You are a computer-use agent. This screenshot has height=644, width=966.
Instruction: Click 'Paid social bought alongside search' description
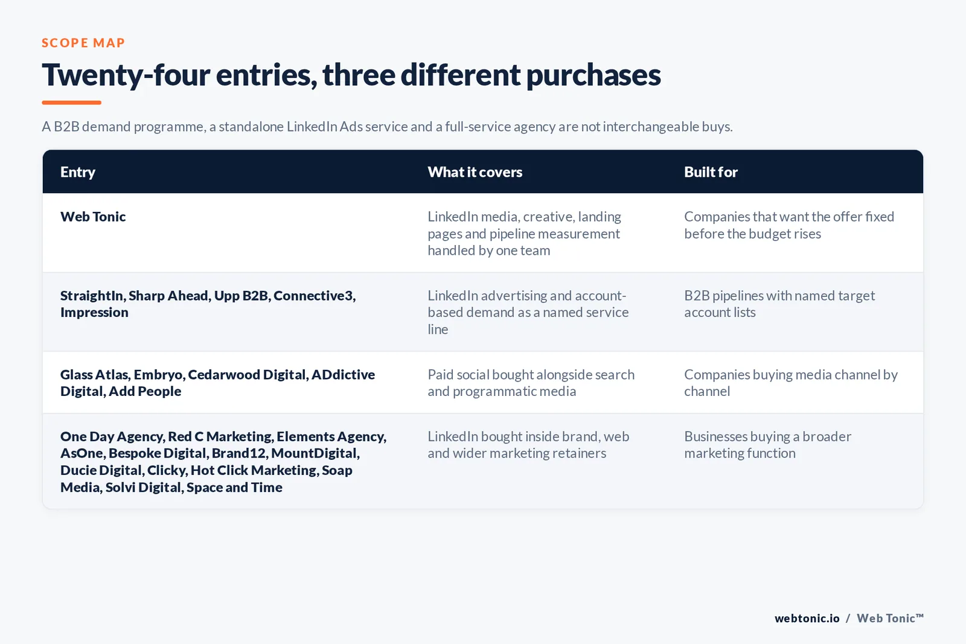pyautogui.click(x=531, y=383)
